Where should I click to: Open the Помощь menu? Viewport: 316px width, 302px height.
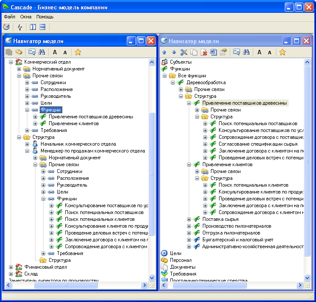pos(45,17)
